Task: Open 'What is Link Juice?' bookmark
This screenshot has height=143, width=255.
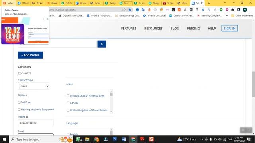Action: pyautogui.click(x=155, y=16)
